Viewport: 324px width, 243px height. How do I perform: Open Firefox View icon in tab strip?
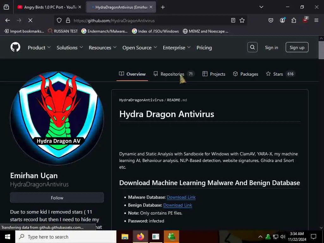pos(6,7)
